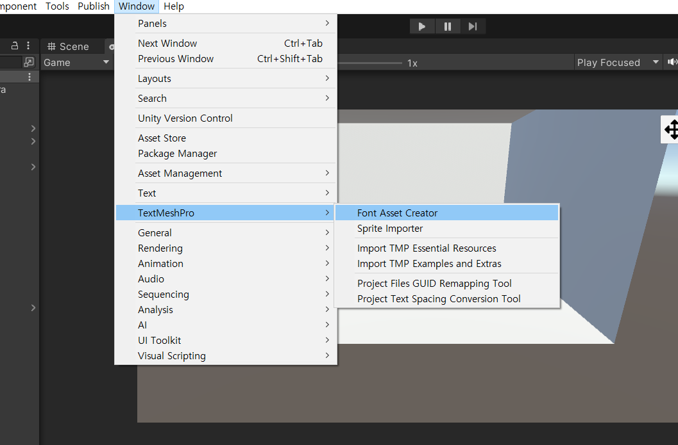
Task: Expand the Text submenu
Action: [x=226, y=193]
